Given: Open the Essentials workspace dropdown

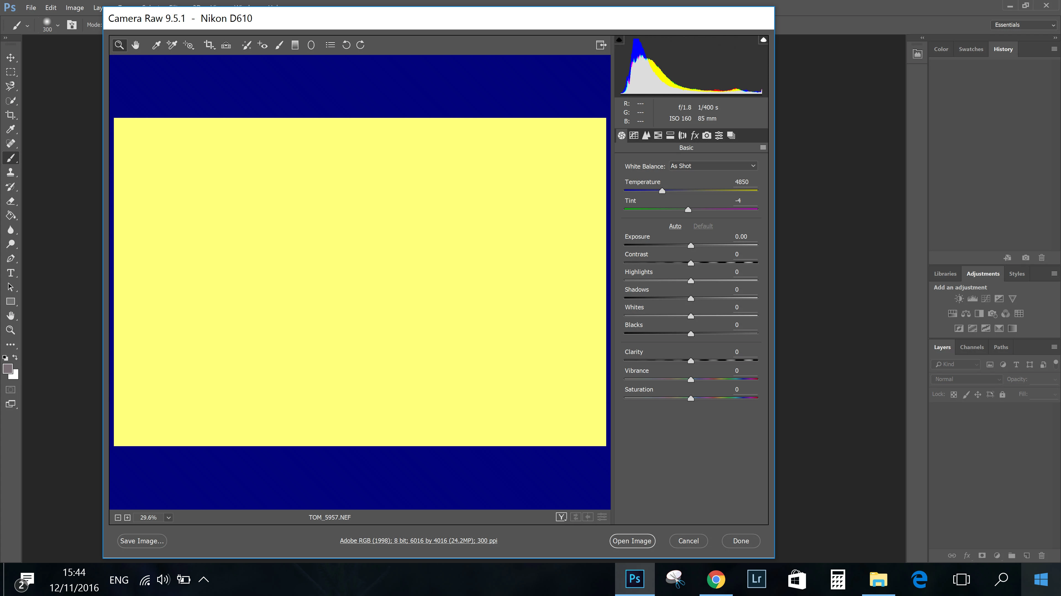Looking at the screenshot, I should (1024, 25).
